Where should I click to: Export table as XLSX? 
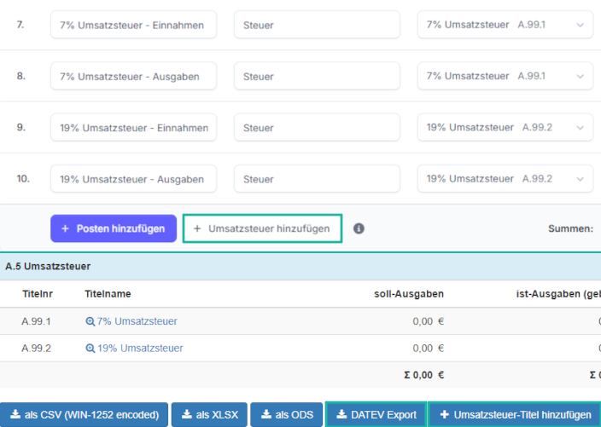[x=209, y=414]
